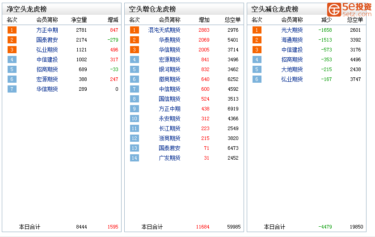Screen dimensions: 375x237
Task: Click decrease value -1658
Action: (325, 30)
